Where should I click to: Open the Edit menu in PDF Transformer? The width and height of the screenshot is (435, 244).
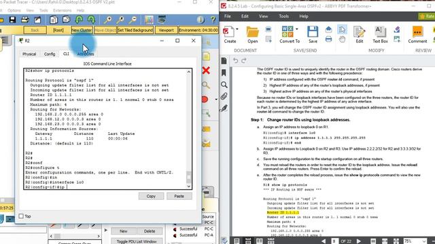[245, 16]
